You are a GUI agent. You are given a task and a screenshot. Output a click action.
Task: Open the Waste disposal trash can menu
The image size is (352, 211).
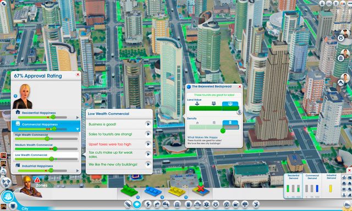pos(188,204)
